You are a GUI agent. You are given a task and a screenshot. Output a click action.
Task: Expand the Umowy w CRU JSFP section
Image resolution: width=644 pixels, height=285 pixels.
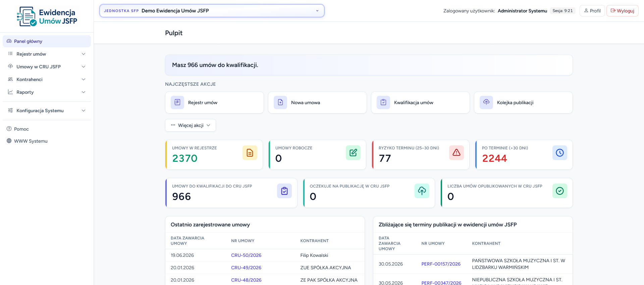[47, 67]
